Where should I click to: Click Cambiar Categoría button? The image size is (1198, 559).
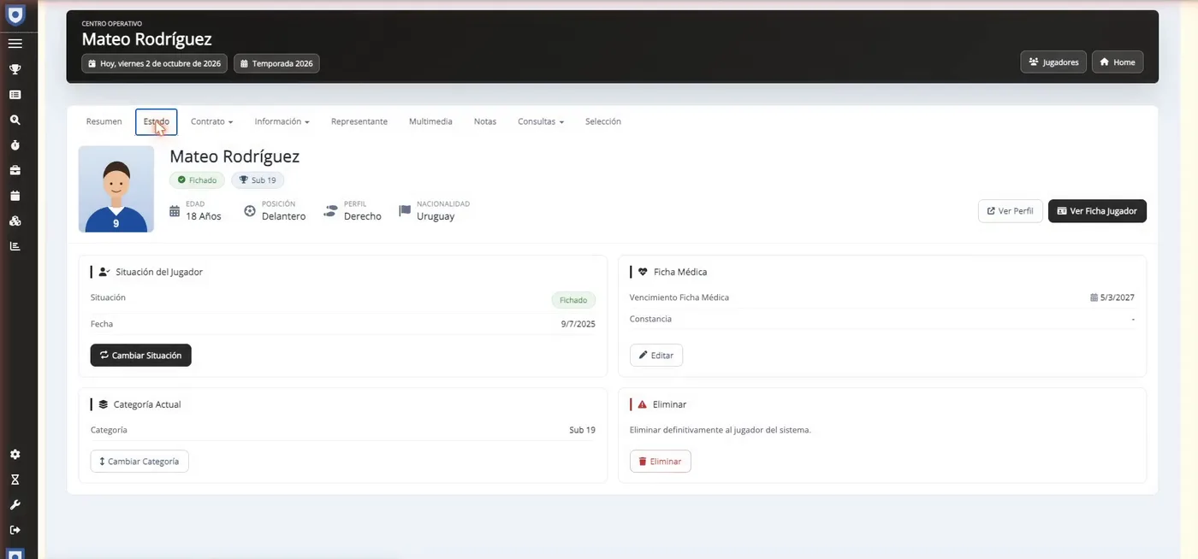[139, 461]
